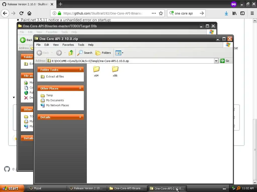Go to Temp in Other Places

[x=49, y=95]
